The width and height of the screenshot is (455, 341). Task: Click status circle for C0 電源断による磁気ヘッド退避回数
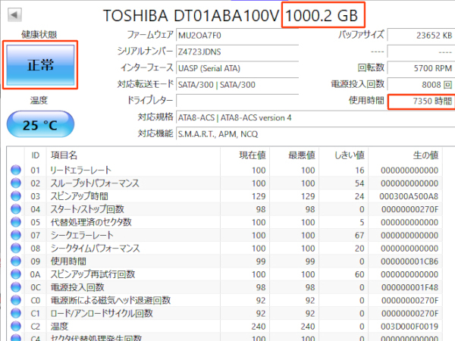[16, 300]
